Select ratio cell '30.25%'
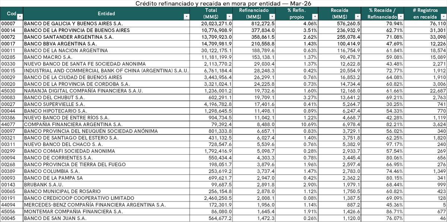Viewport: 447px width, 222px height. [x=383, y=104]
